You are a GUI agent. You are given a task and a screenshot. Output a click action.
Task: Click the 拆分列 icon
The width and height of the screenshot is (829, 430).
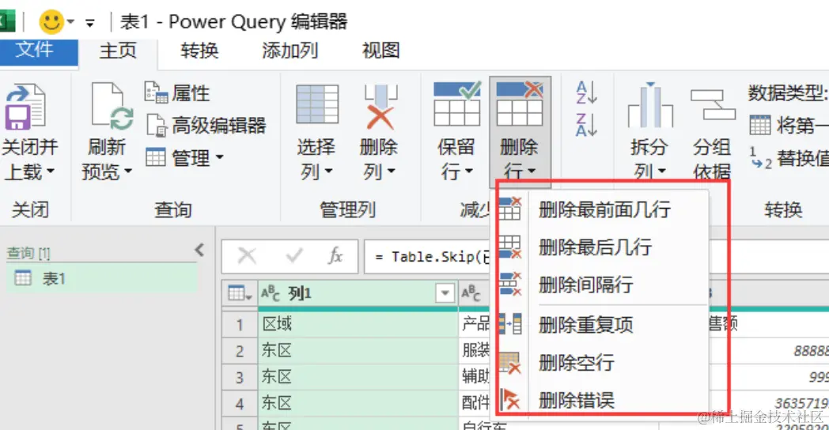(x=650, y=104)
